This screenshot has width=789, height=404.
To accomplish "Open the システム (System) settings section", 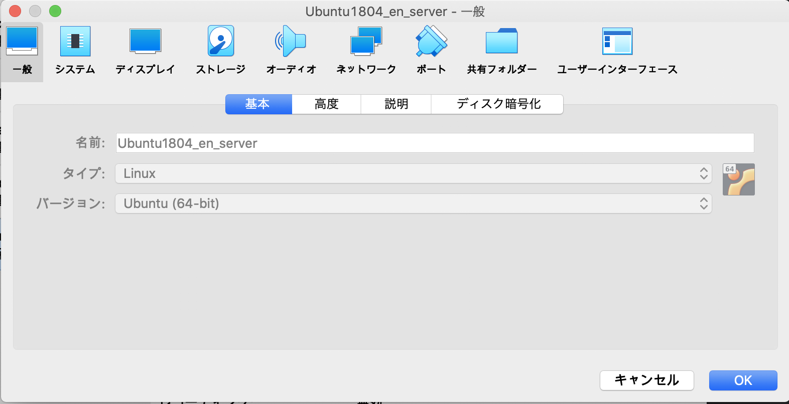I will (x=75, y=52).
